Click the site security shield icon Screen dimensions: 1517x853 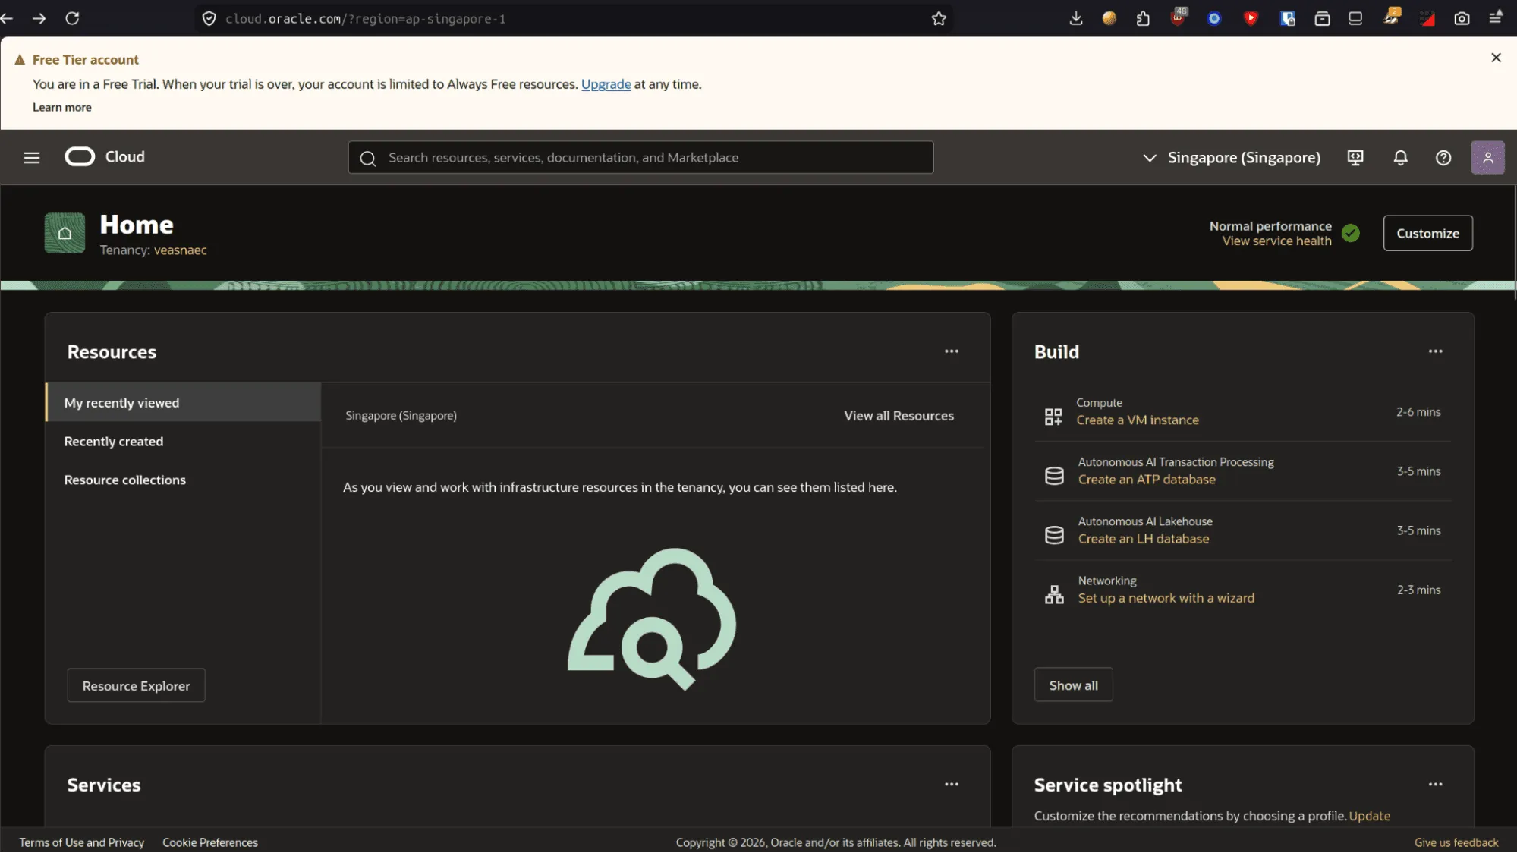[x=209, y=18]
